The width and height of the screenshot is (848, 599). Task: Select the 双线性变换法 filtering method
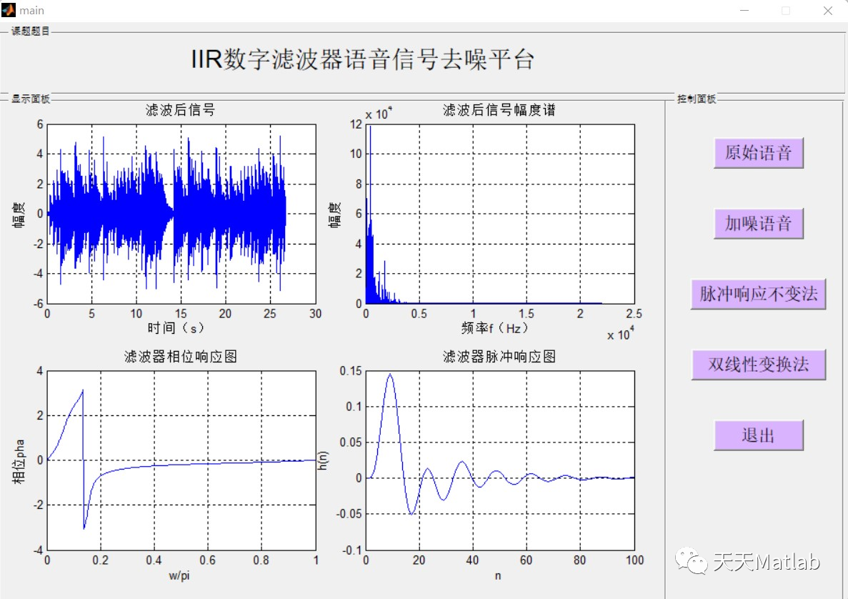(758, 365)
